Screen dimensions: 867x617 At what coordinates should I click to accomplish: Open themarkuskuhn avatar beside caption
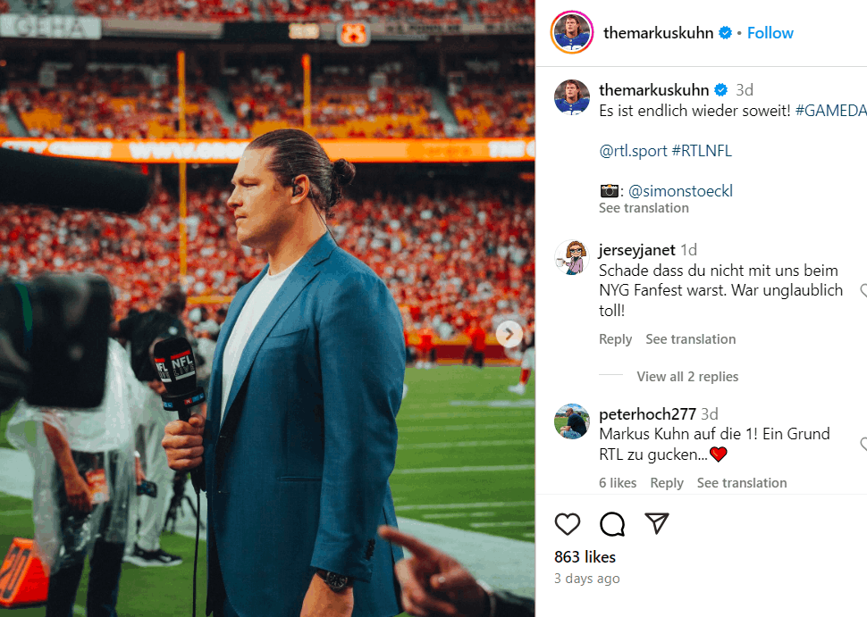[572, 97]
